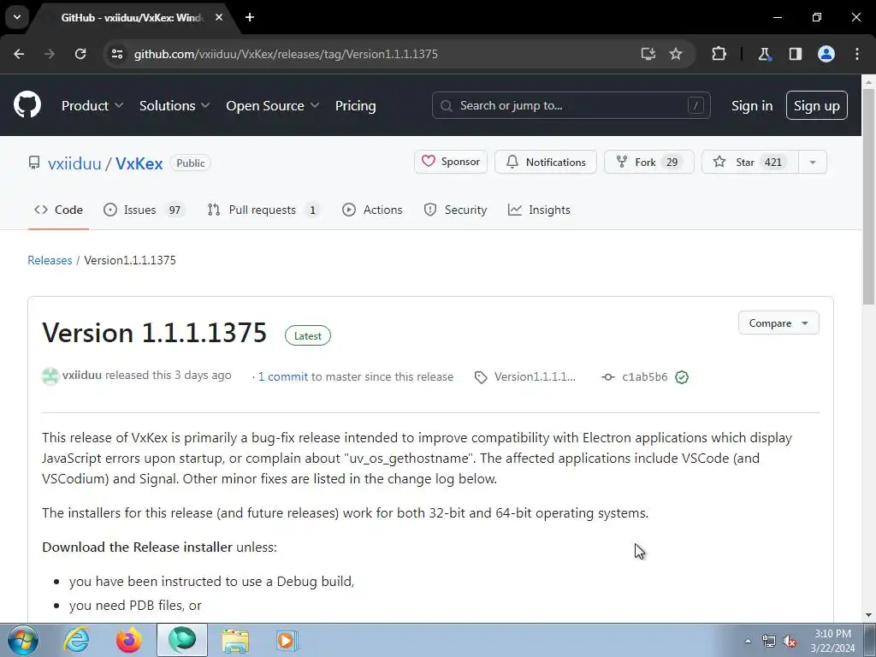Fork the VxKex repository

648,162
